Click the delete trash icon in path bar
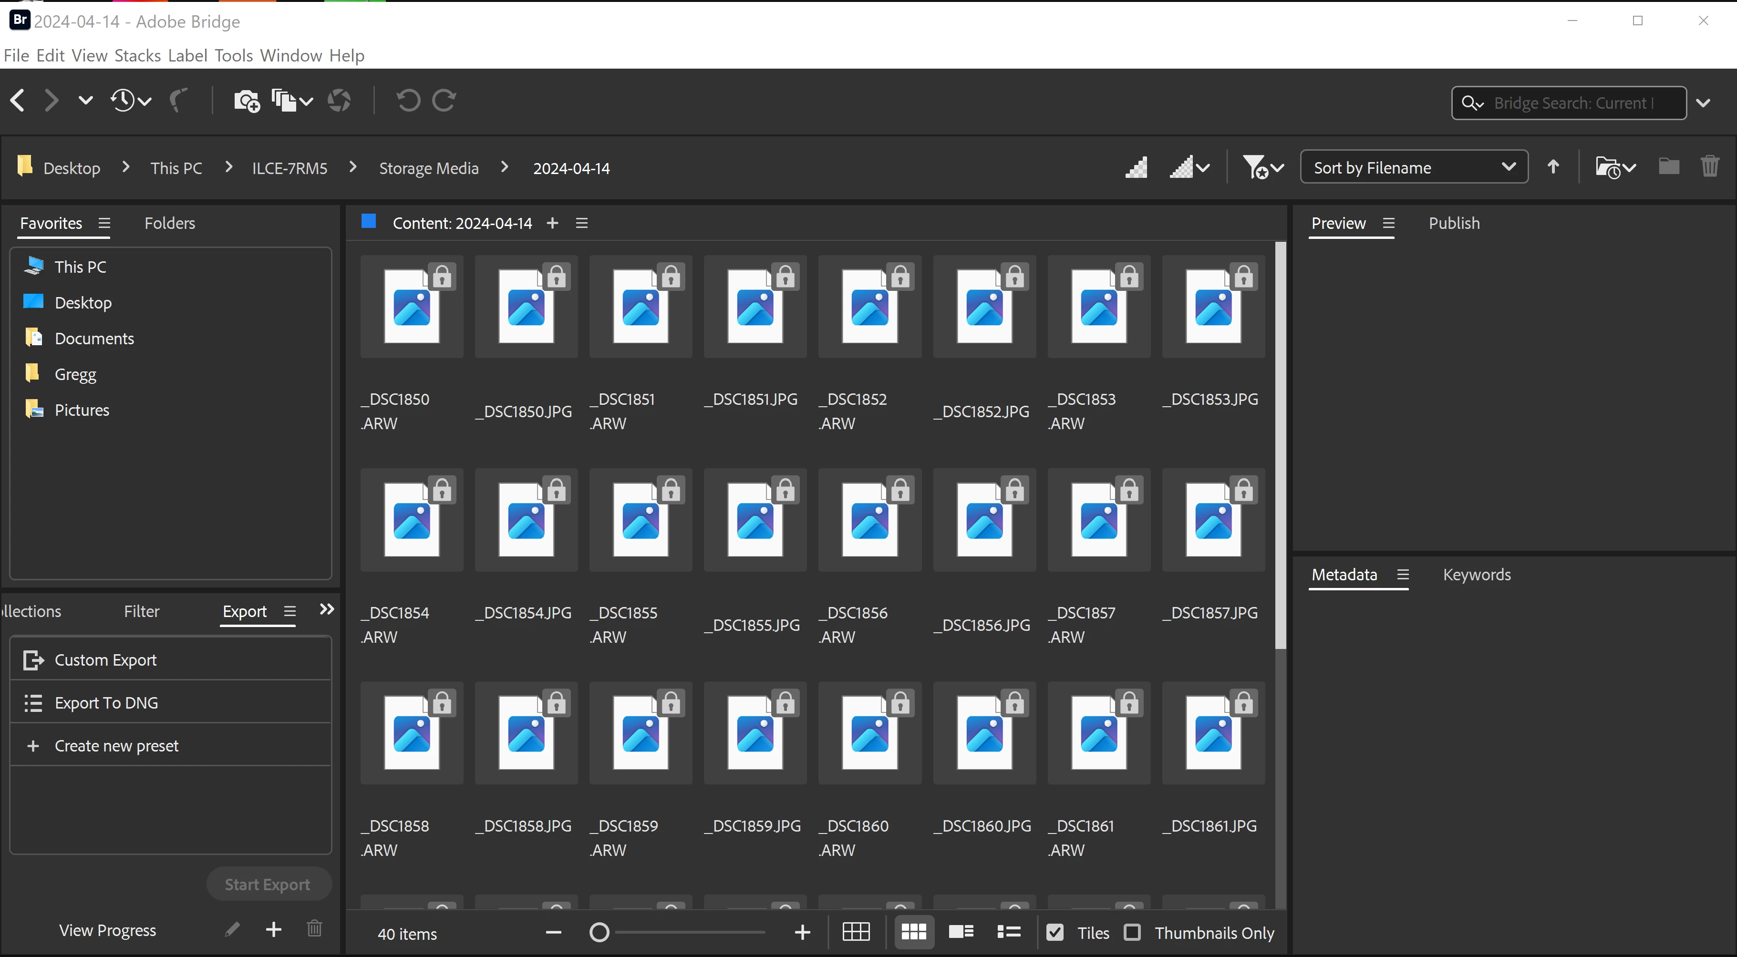1737x957 pixels. pyautogui.click(x=1709, y=166)
